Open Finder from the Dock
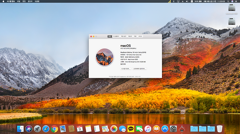Viewport: 240px width, 134px height. (x=20, y=129)
